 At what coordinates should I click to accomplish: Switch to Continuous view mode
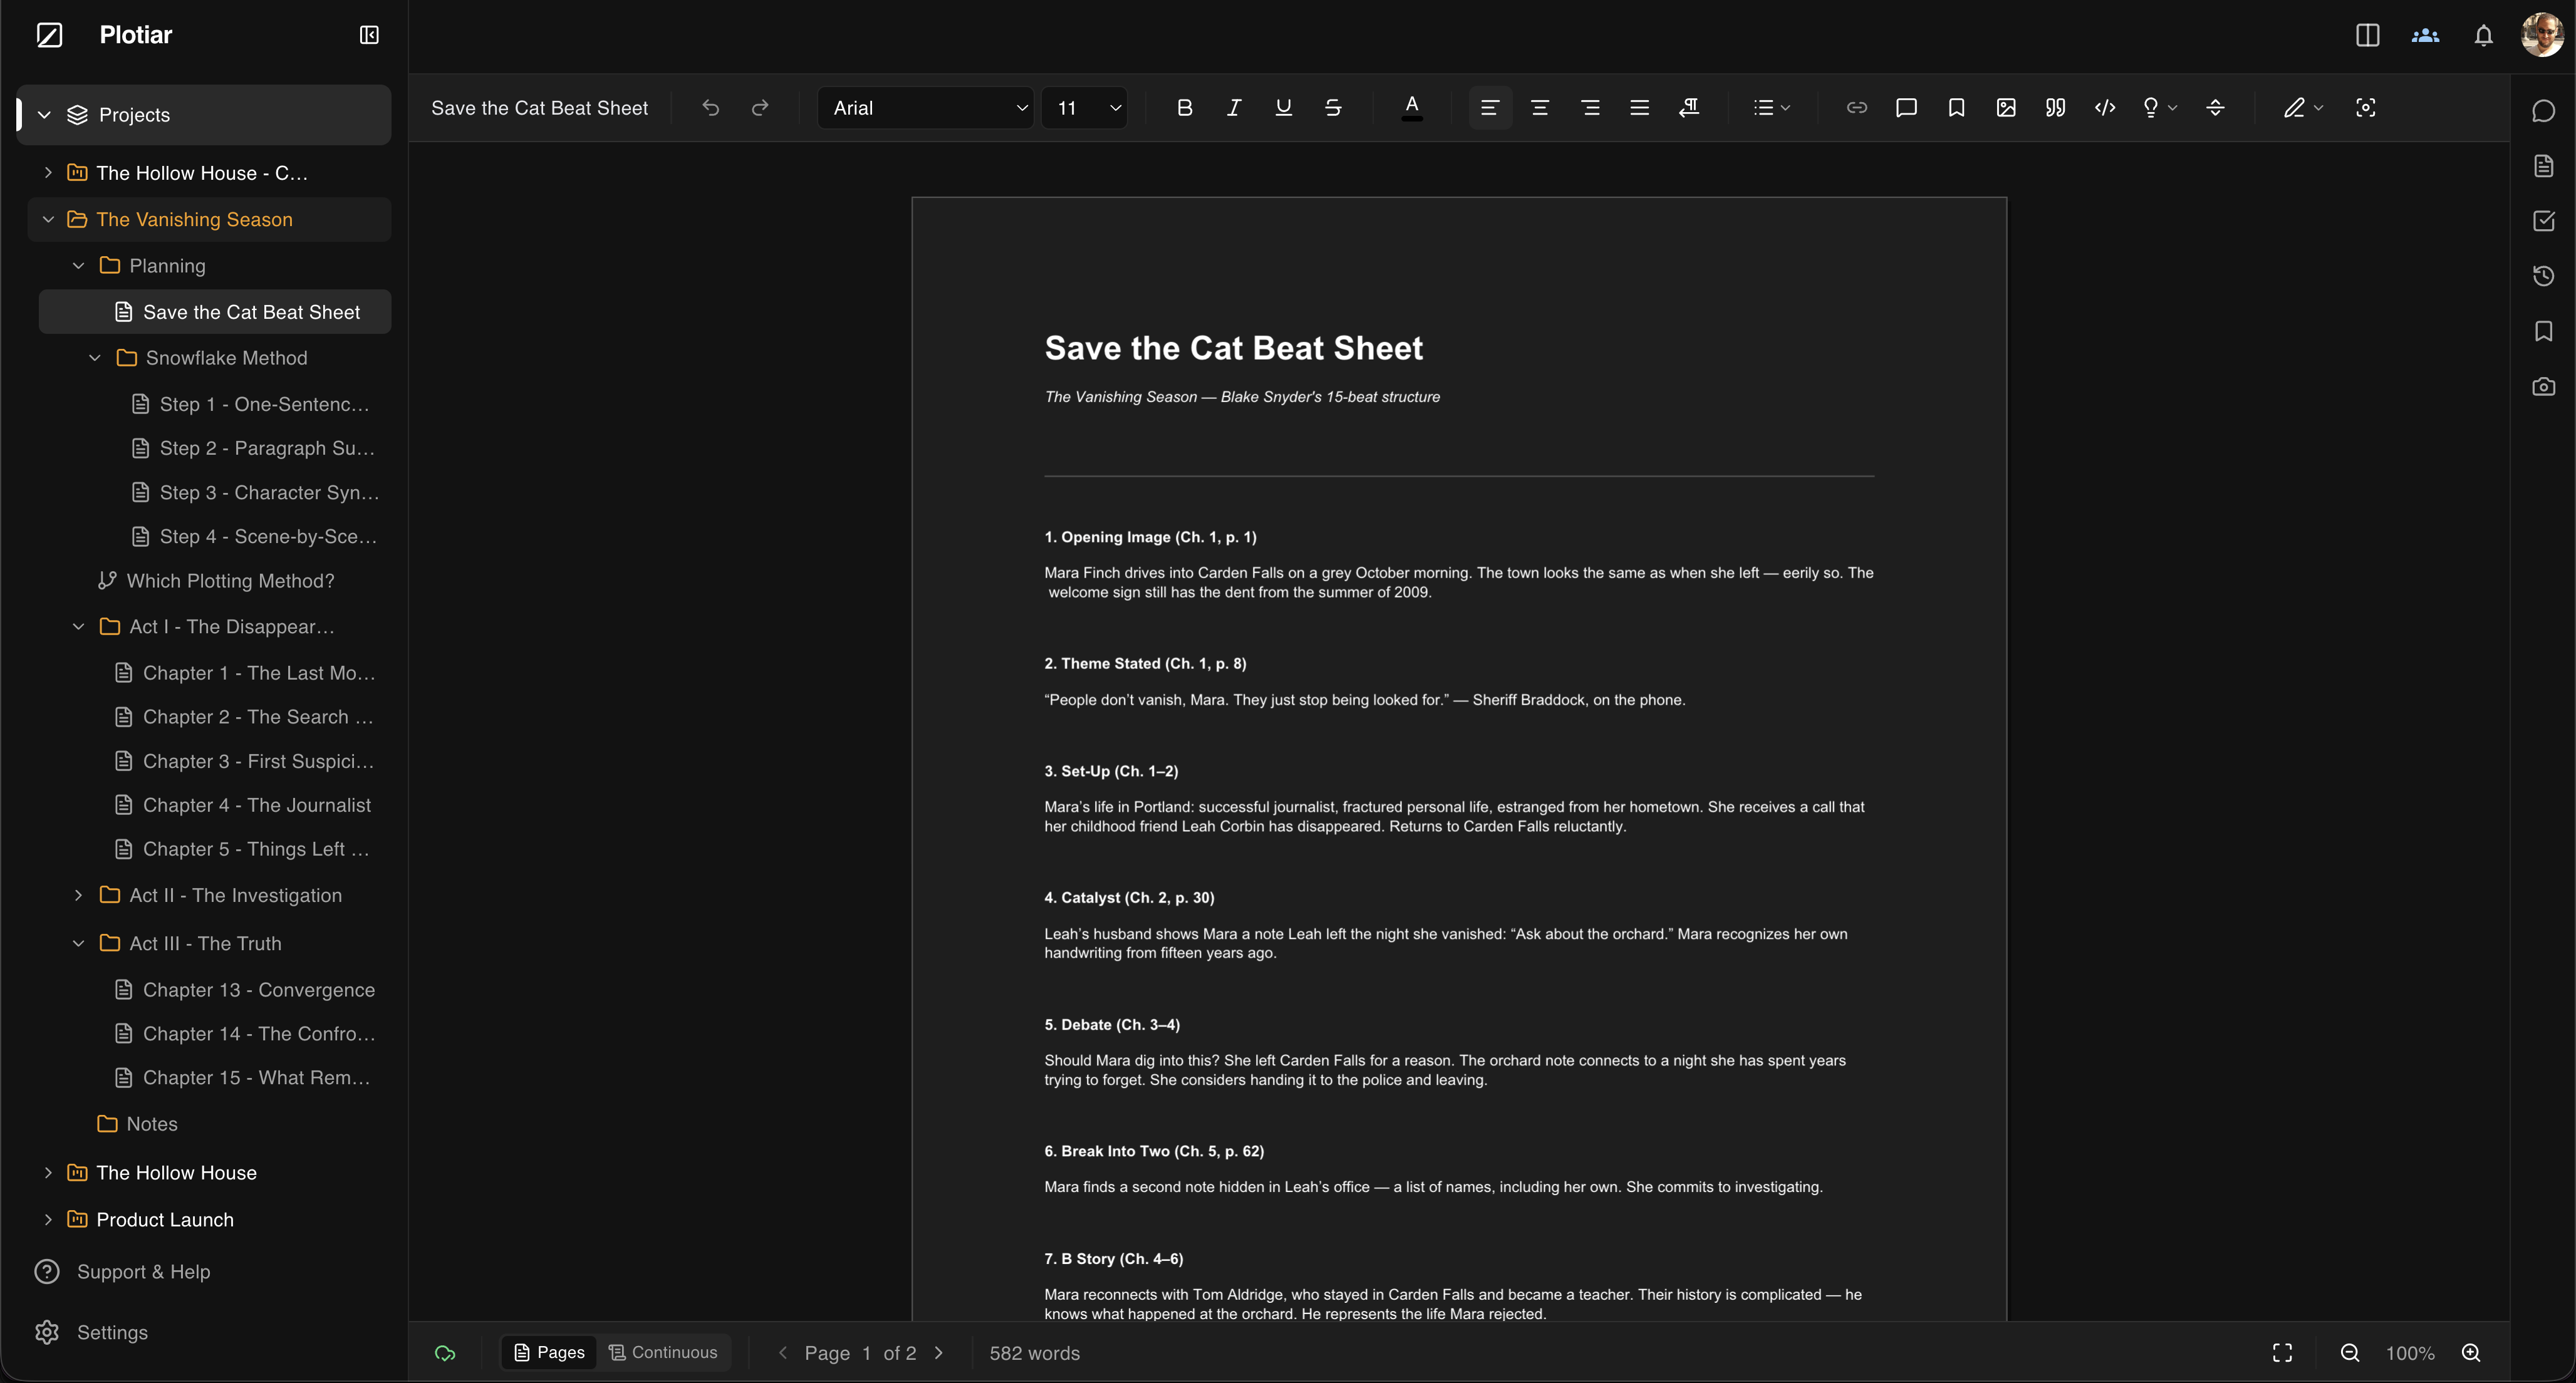pos(664,1352)
